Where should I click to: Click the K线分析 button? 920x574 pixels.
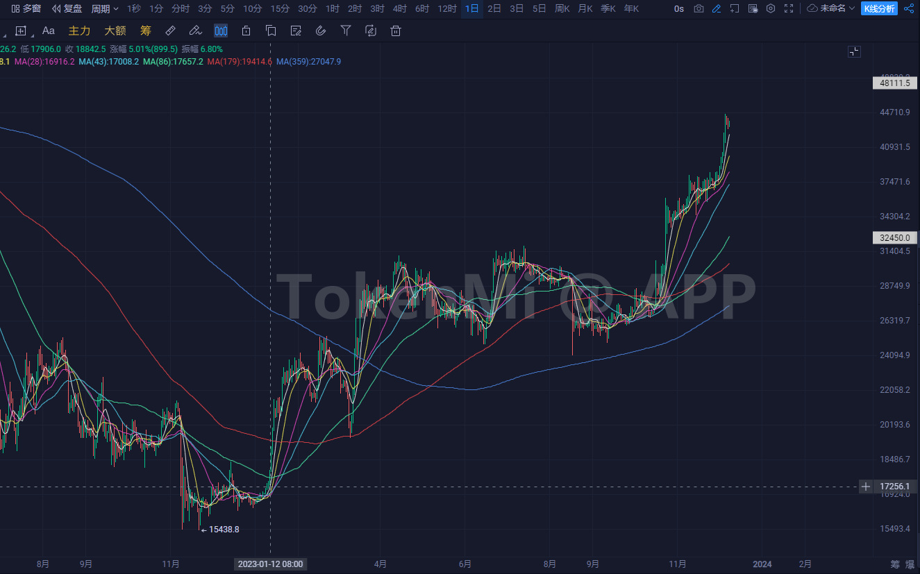[x=879, y=8]
